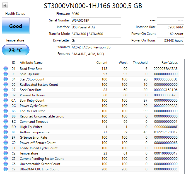Click the status circle for Read Error Rate
The width and height of the screenshot is (186, 174).
(6, 69)
